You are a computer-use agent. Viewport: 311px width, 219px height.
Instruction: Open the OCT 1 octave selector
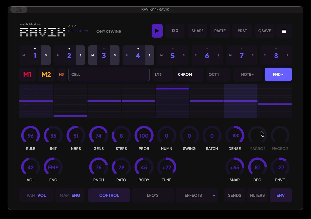218,74
